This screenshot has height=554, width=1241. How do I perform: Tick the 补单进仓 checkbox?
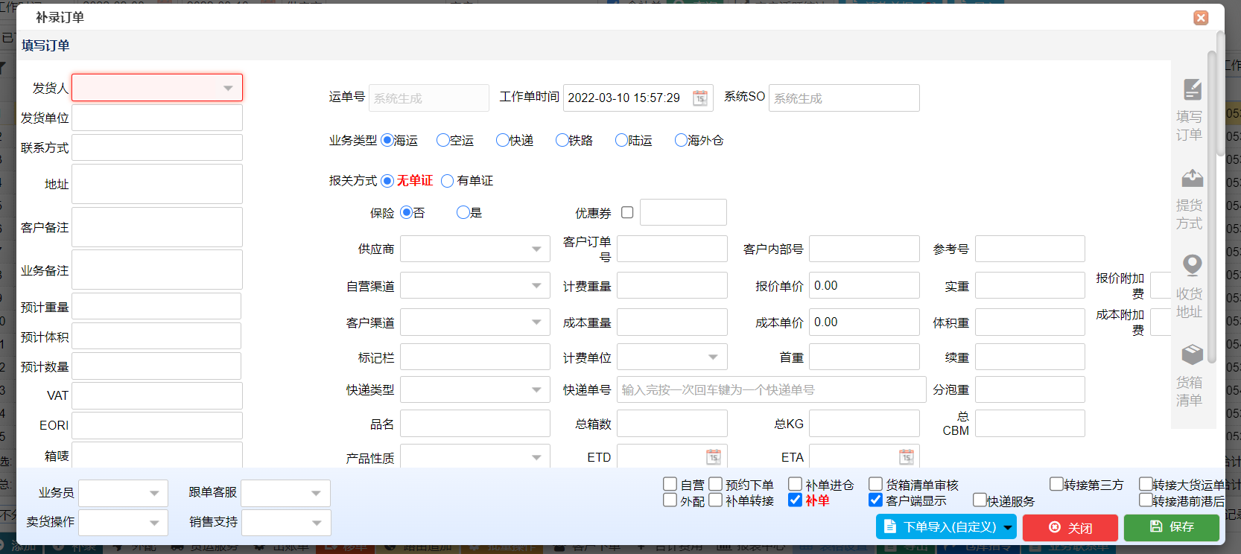[795, 484]
